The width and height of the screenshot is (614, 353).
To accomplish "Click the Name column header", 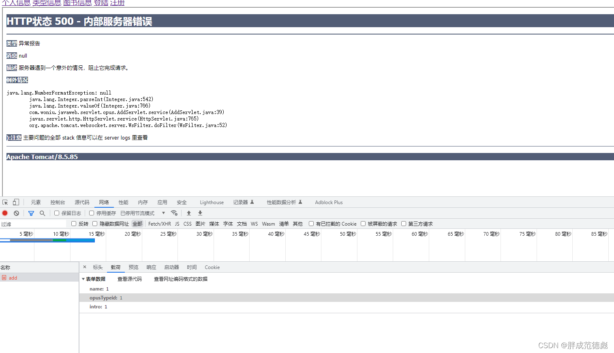I will pos(39,267).
